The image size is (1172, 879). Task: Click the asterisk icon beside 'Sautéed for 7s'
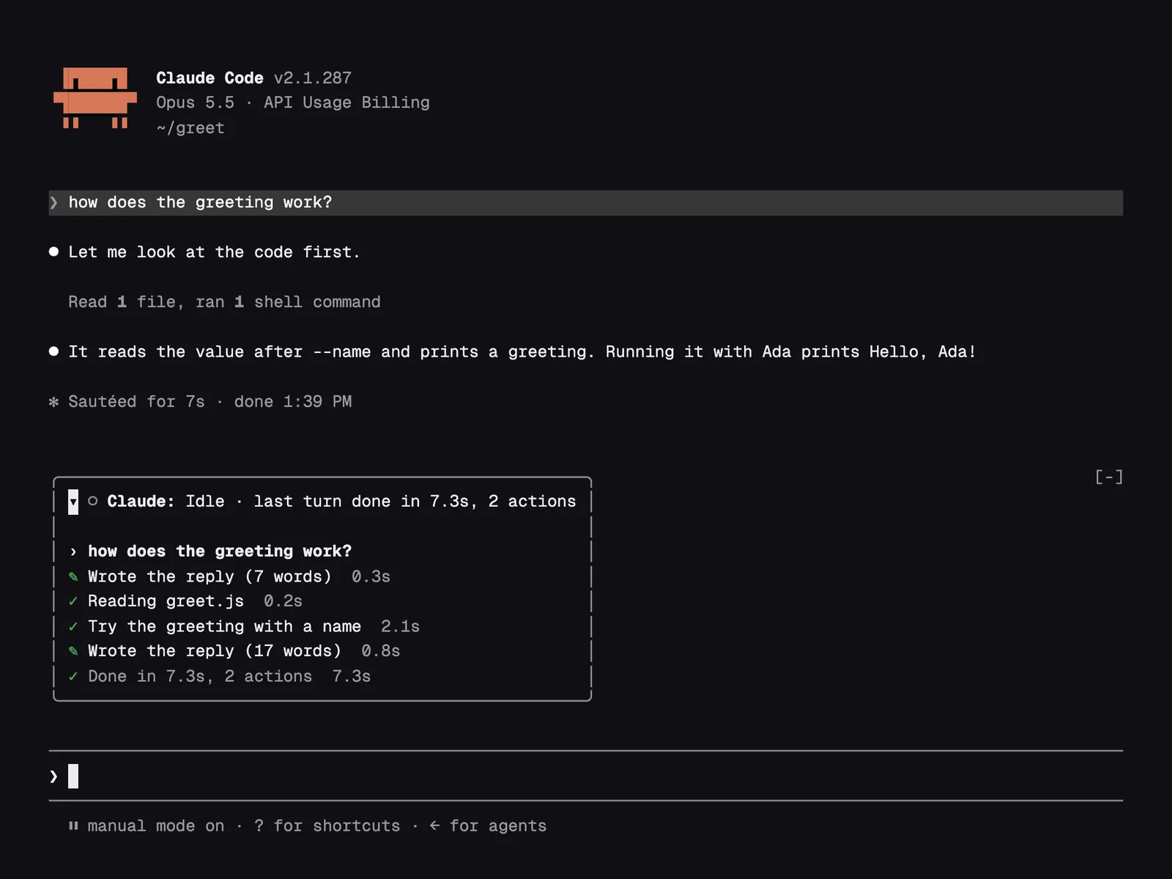tap(53, 401)
